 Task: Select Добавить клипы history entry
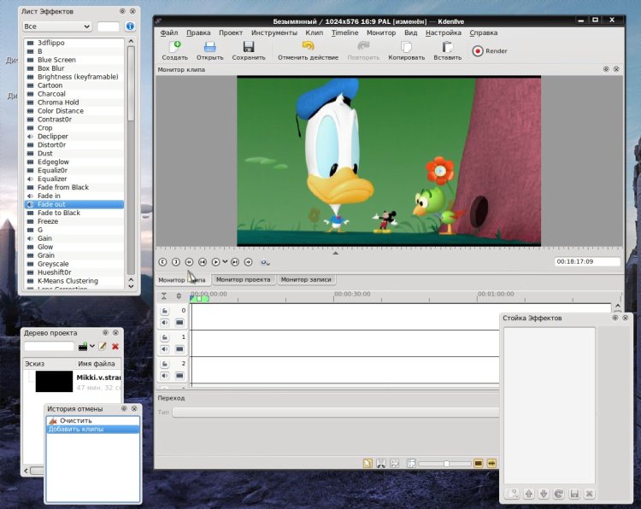coord(93,430)
